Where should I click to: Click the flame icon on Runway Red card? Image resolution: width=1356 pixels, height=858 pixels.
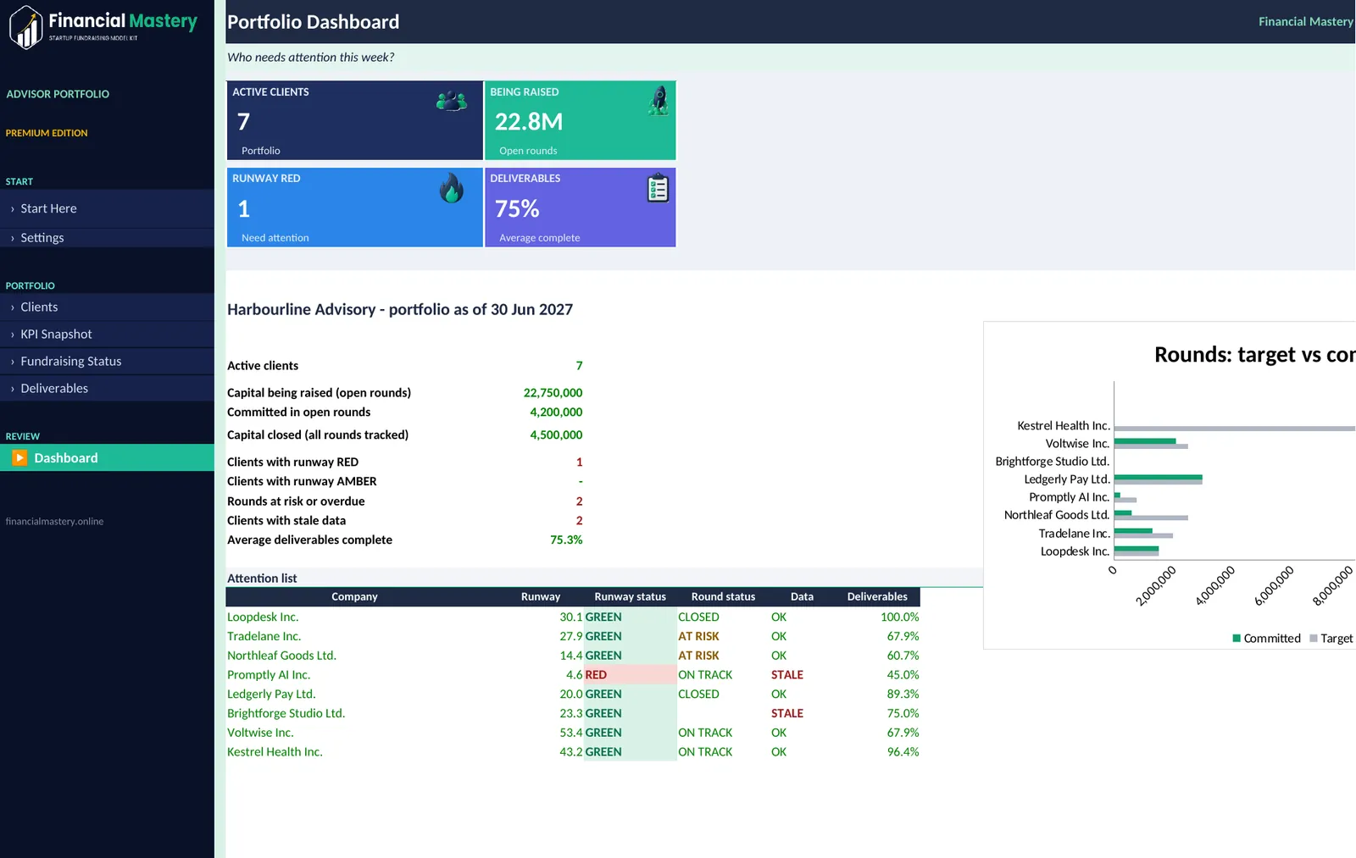click(452, 188)
